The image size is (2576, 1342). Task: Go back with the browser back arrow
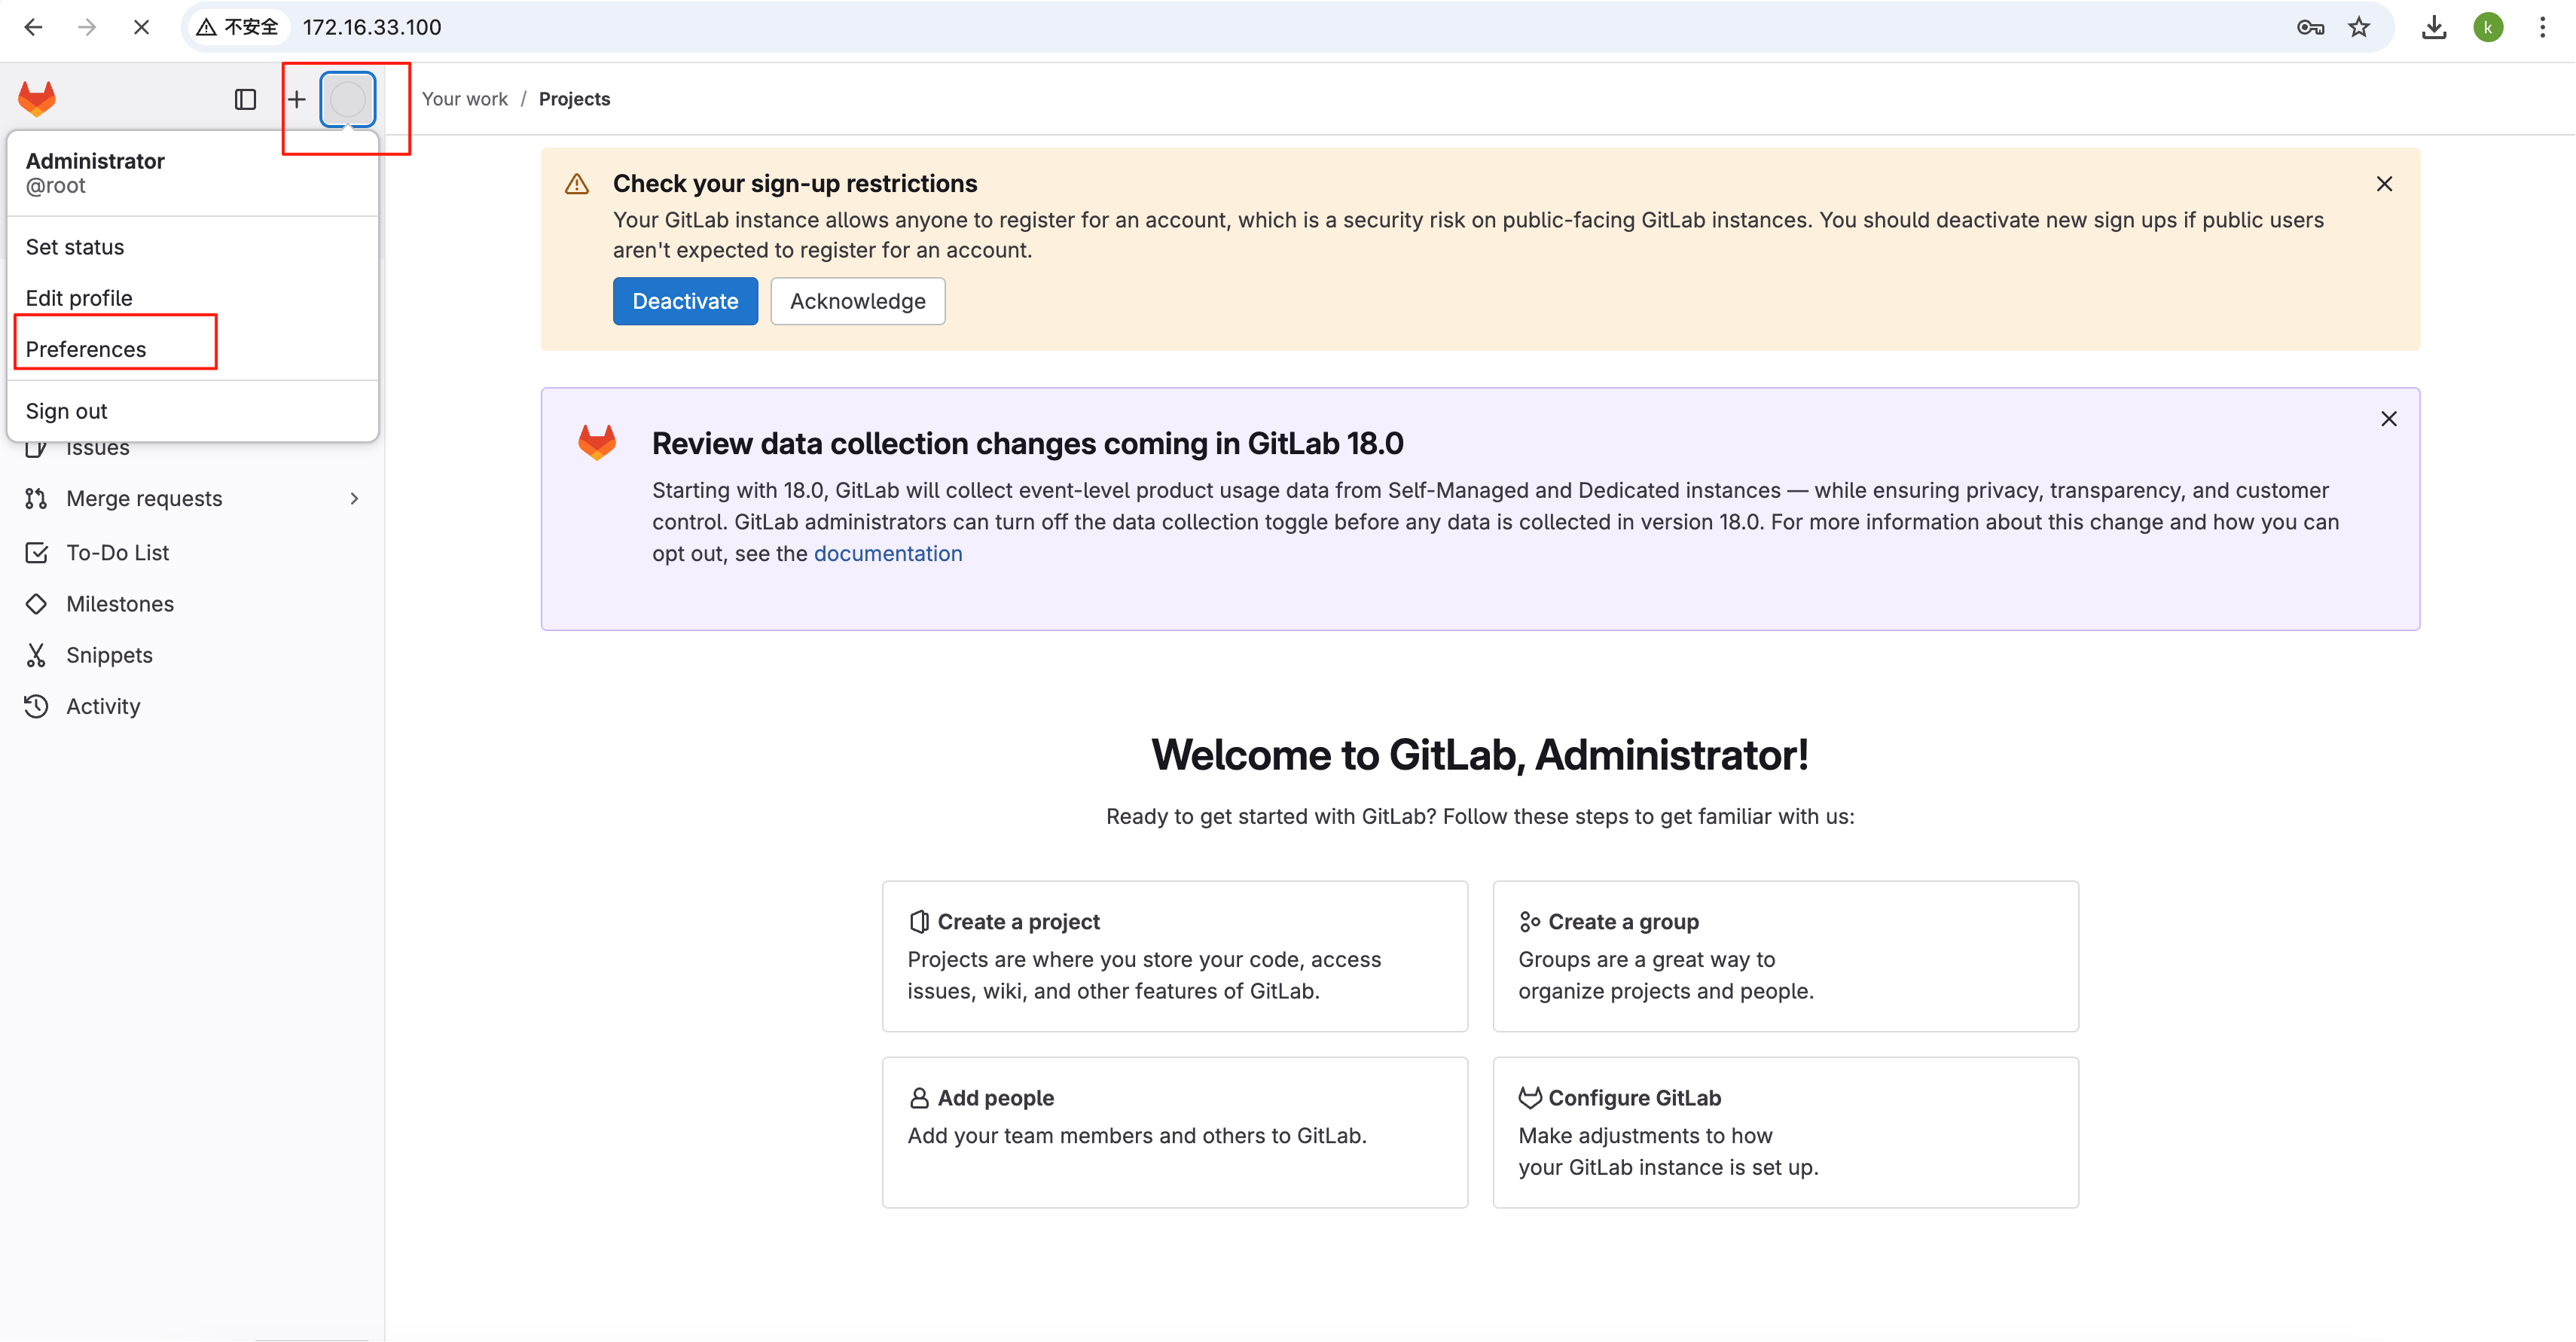33,27
